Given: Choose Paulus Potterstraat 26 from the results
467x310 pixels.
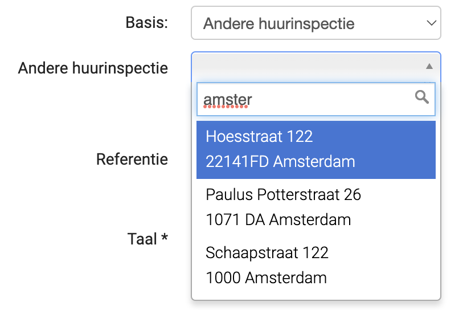Looking at the screenshot, I should 283,195.
